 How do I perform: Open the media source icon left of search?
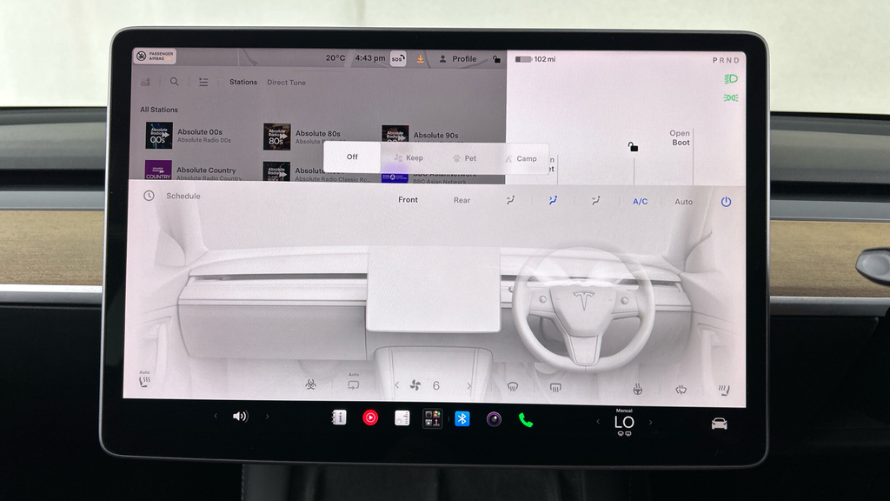click(145, 82)
